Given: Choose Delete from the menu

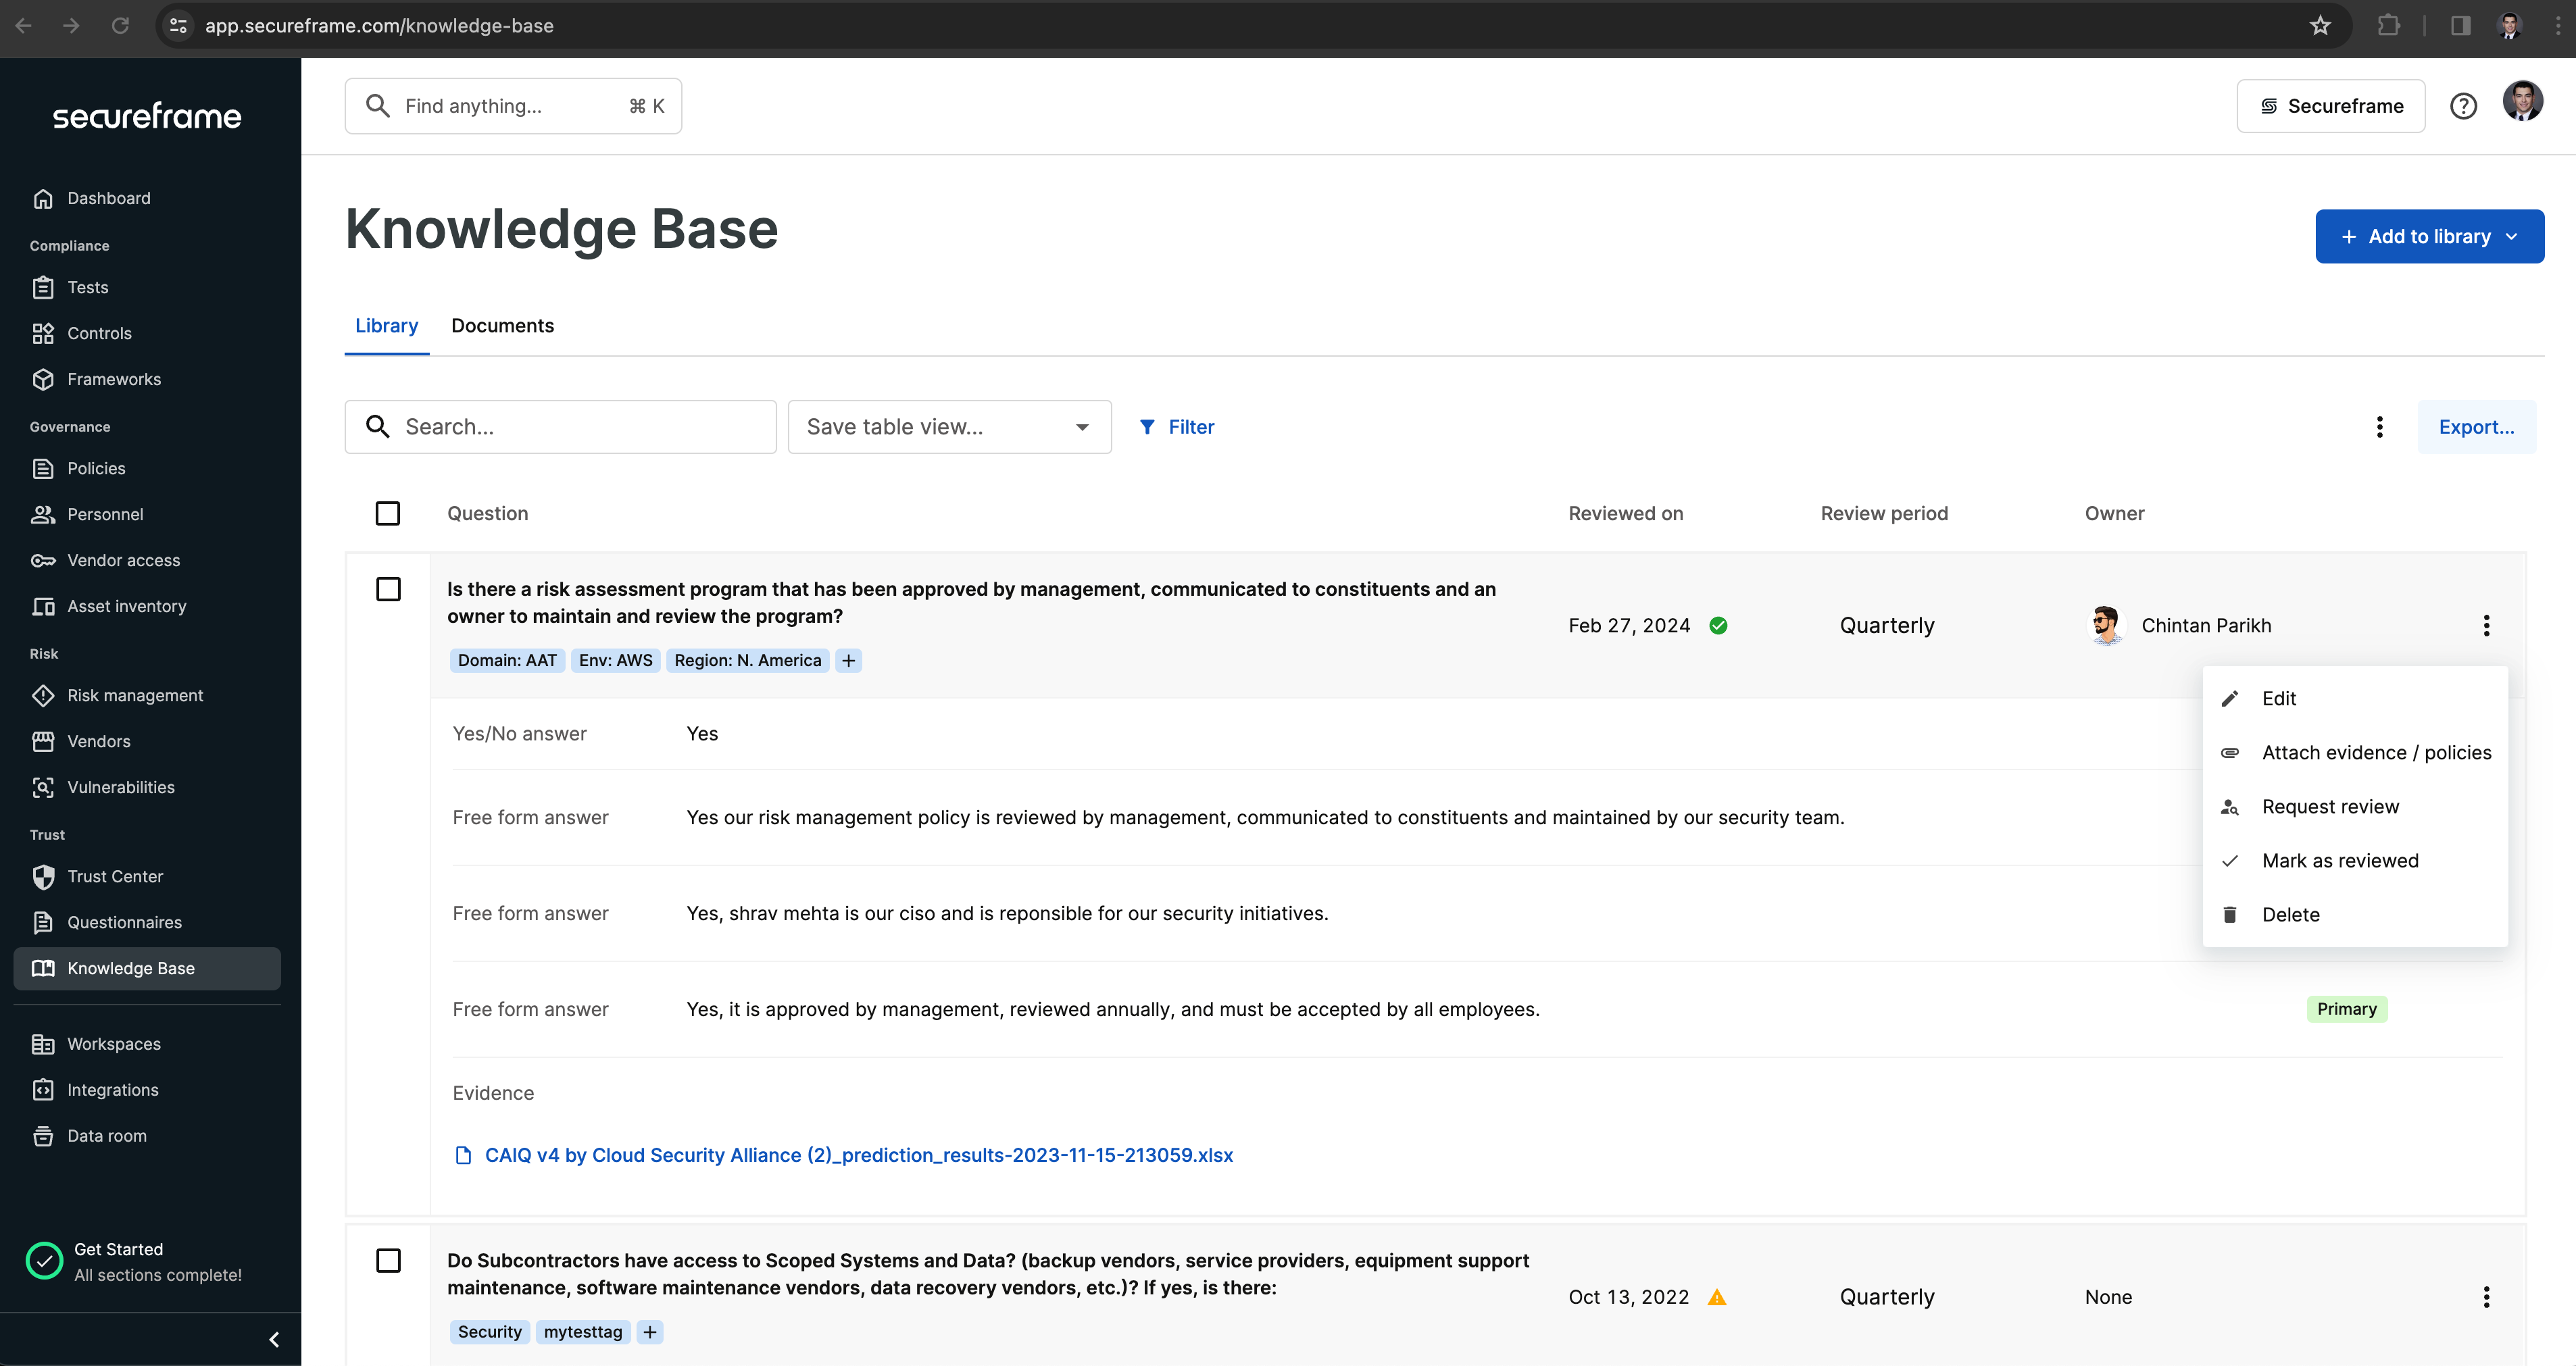Looking at the screenshot, I should [2355, 914].
